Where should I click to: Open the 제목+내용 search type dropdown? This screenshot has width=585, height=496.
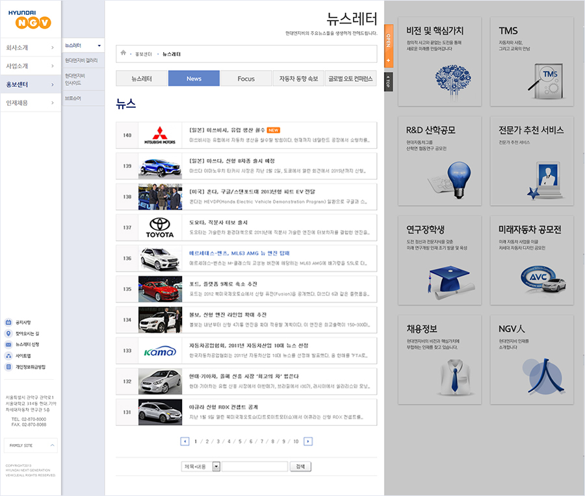click(x=201, y=467)
